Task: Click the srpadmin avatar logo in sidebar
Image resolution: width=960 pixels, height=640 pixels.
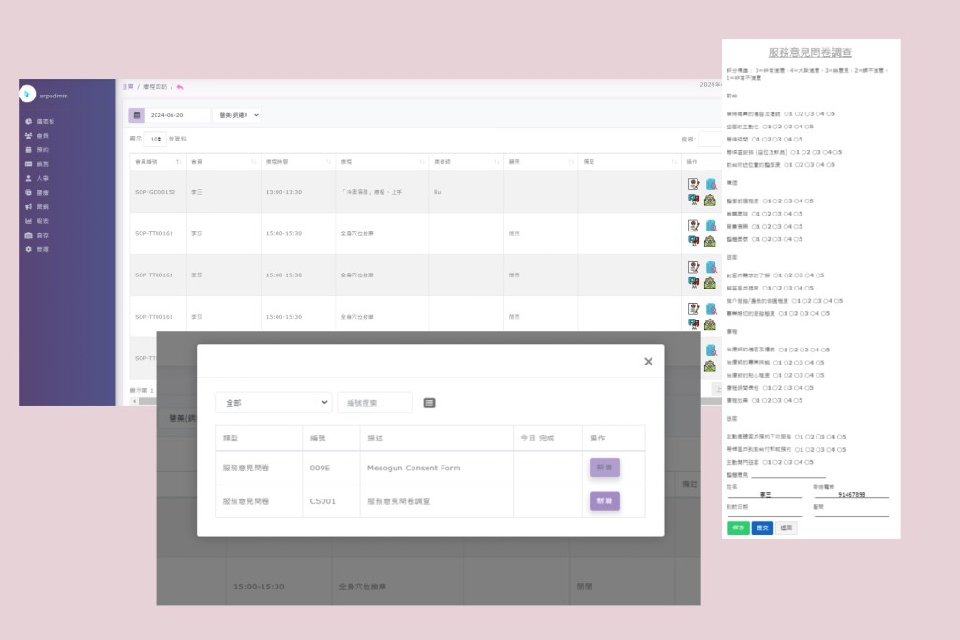Action: coord(27,93)
